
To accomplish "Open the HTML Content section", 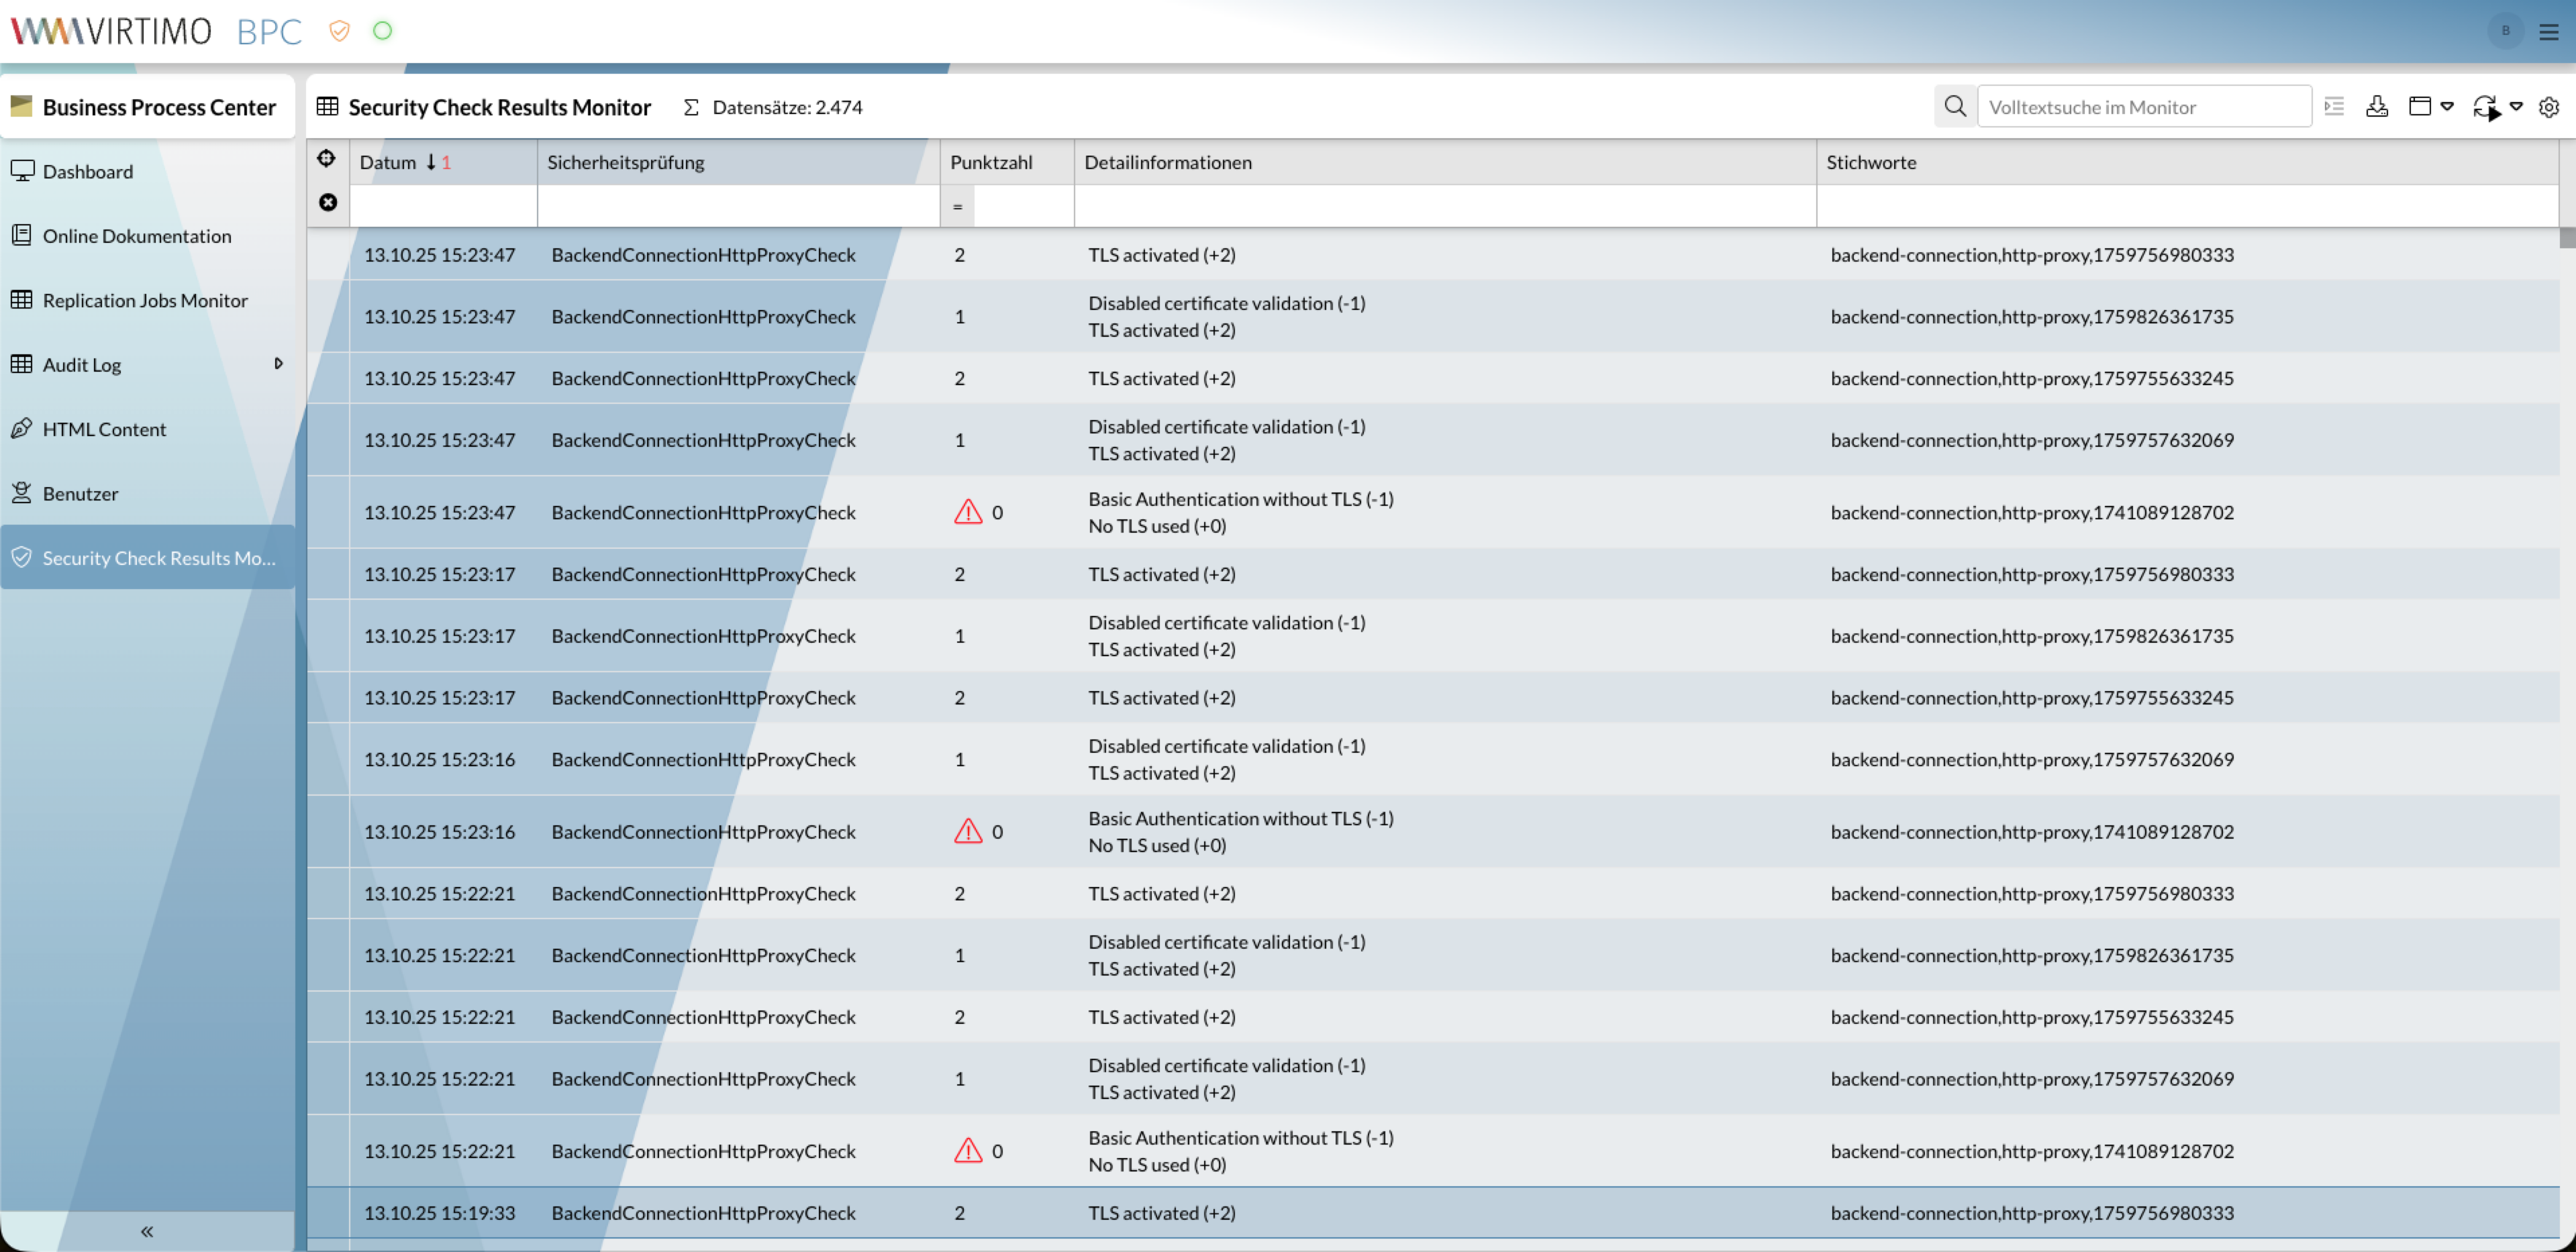I will point(104,428).
